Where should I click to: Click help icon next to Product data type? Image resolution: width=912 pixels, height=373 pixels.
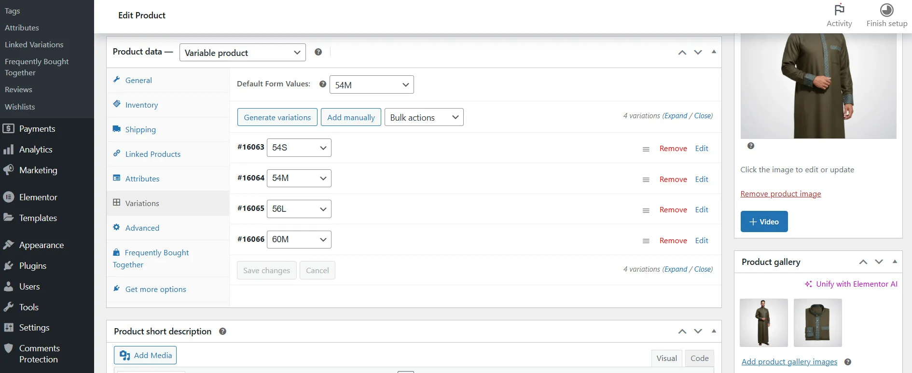(318, 52)
